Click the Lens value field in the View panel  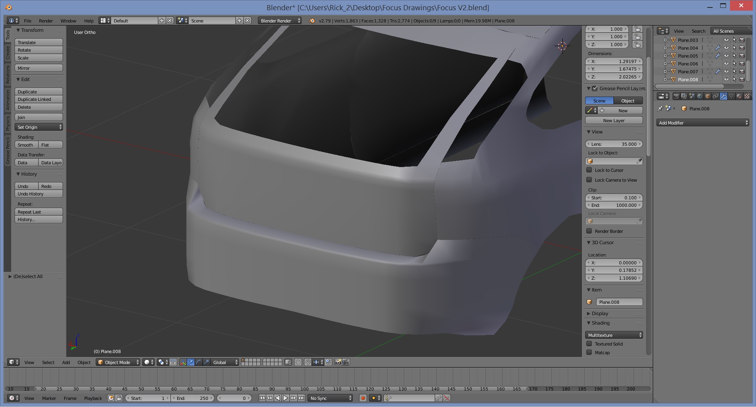[614, 144]
